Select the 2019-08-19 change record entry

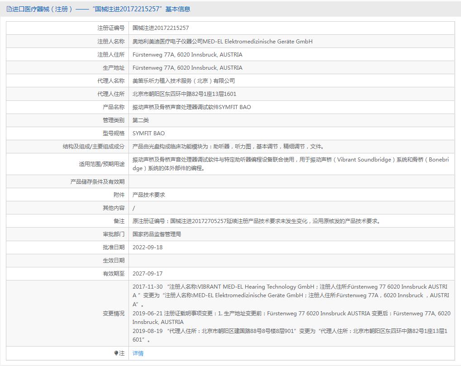[290, 335]
